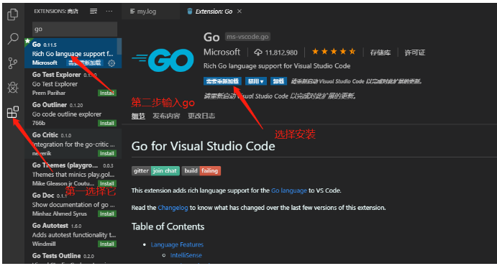Click the Go extension logo
The height and width of the screenshot is (266, 497).
click(163, 60)
